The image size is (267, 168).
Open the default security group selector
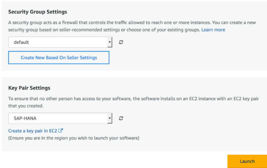60,42
